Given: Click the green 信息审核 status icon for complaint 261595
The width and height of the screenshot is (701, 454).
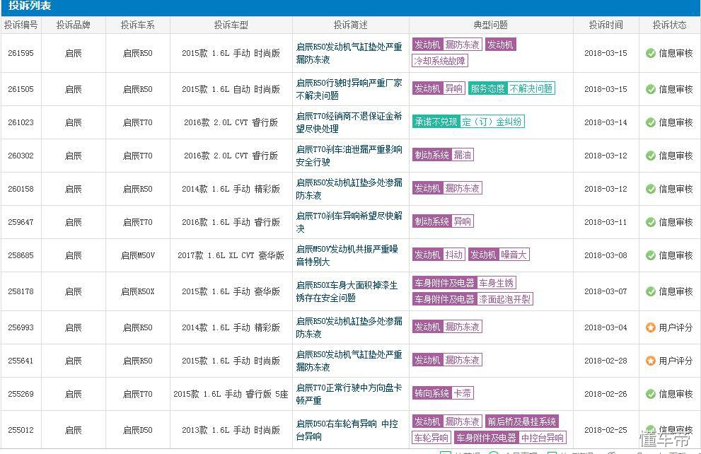Looking at the screenshot, I should 652,52.
